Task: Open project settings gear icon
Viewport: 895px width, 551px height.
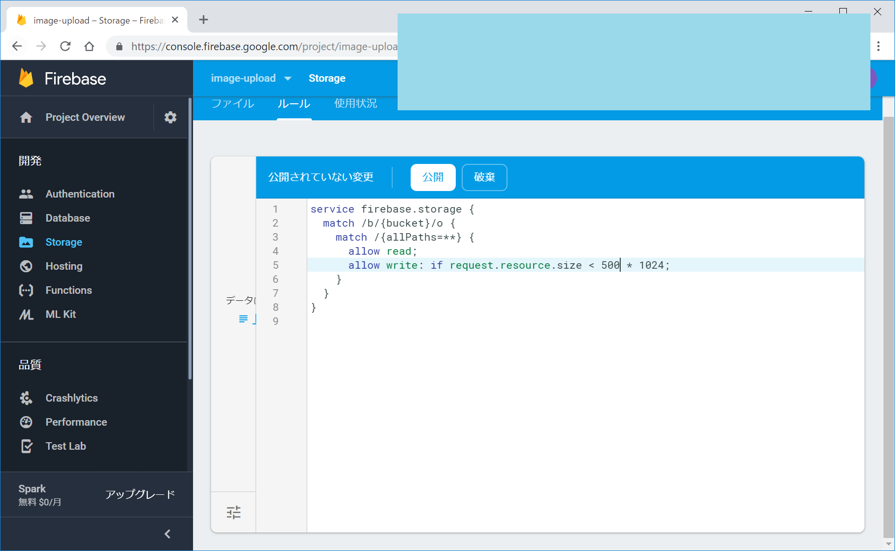Action: click(170, 117)
